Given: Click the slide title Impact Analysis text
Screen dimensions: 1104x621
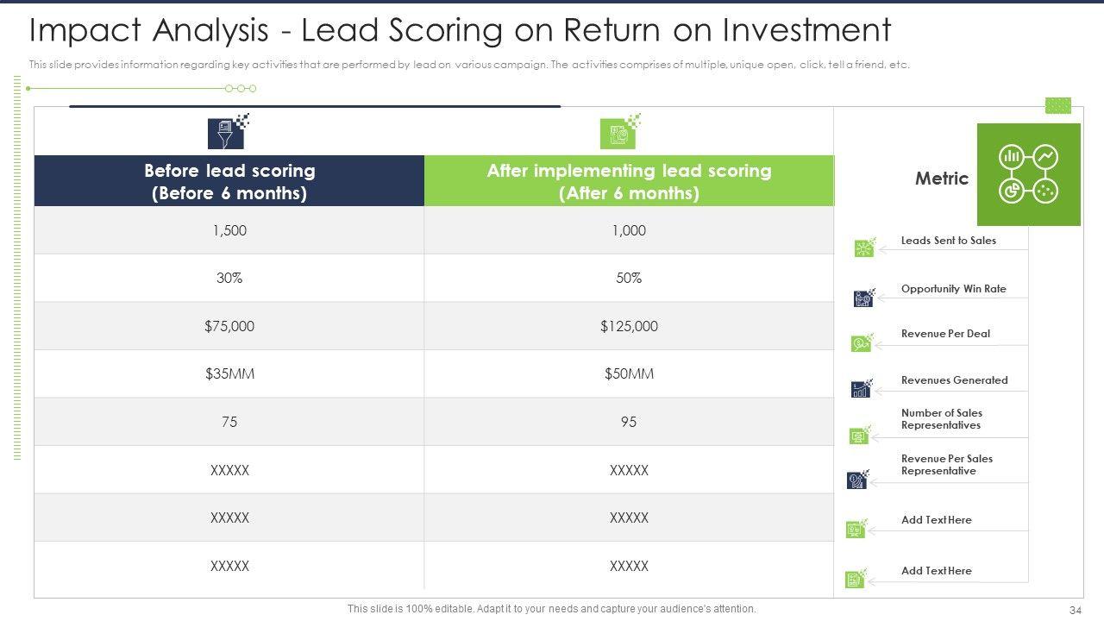Looking at the screenshot, I should (x=460, y=30).
